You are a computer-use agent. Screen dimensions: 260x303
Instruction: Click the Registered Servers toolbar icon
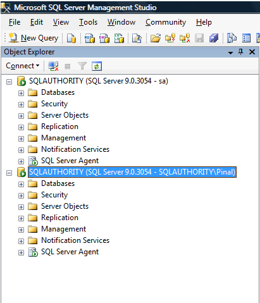232,39
